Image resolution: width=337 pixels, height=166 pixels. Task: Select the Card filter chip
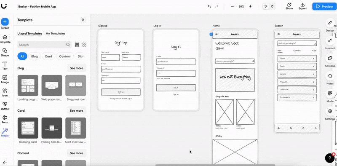point(48,56)
